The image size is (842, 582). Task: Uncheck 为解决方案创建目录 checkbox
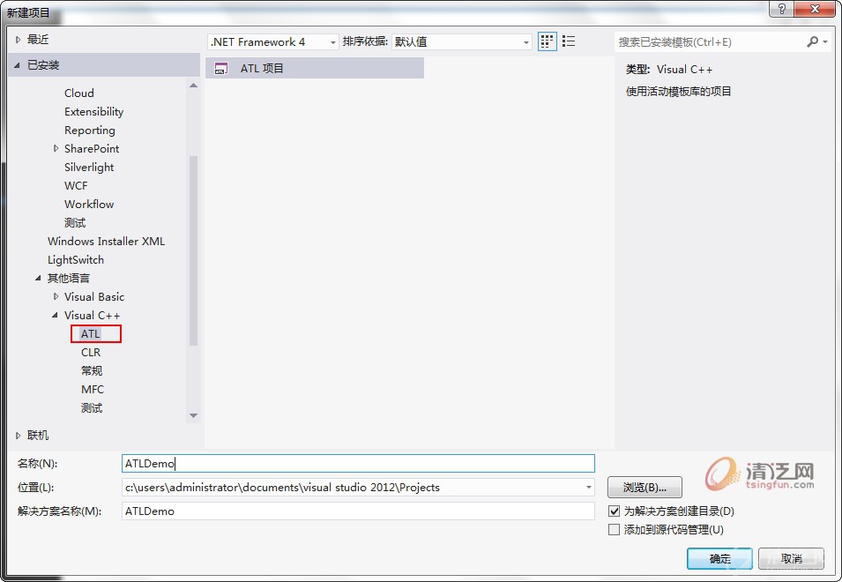click(615, 511)
